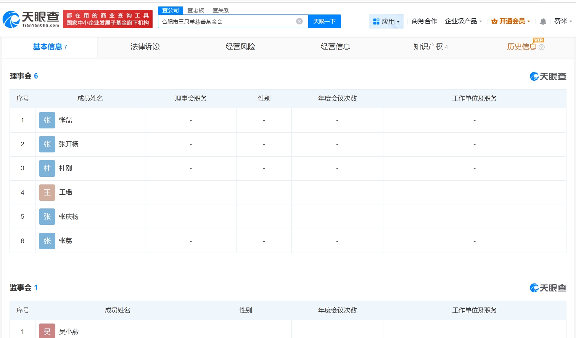Click 张磊's blue avatar icon
This screenshot has width=576, height=338.
(x=47, y=120)
